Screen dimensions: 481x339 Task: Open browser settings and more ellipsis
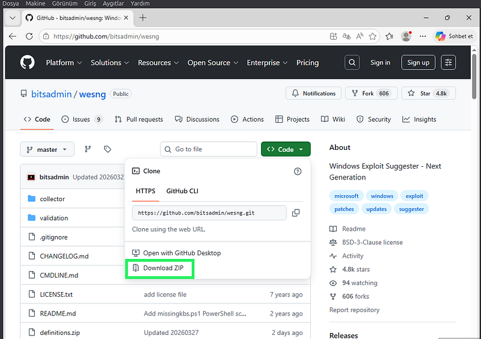click(423, 36)
